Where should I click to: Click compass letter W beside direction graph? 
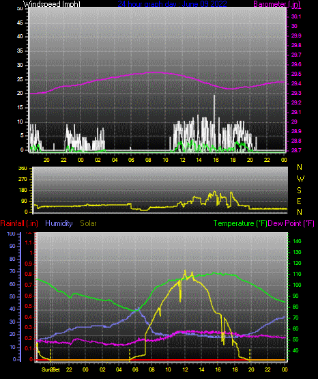pyautogui.click(x=300, y=179)
